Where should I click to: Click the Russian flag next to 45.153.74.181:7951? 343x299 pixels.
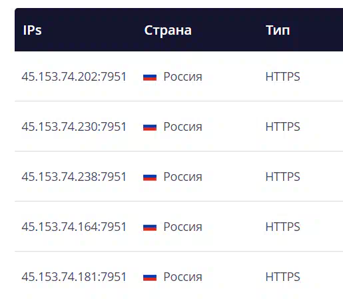point(150,278)
